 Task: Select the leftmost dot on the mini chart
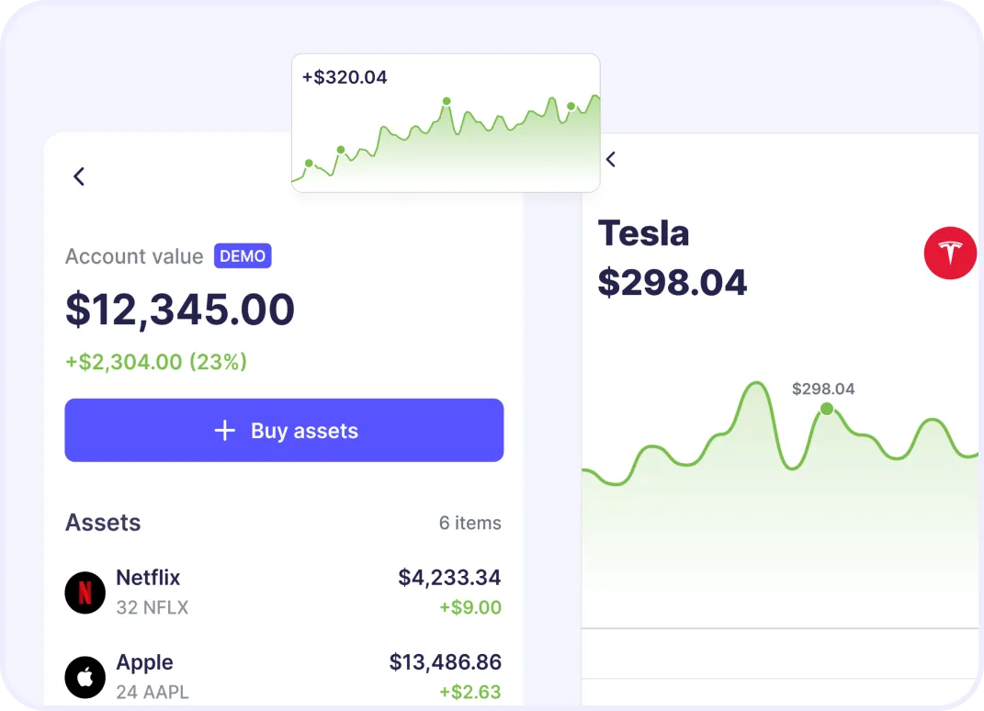coord(309,164)
